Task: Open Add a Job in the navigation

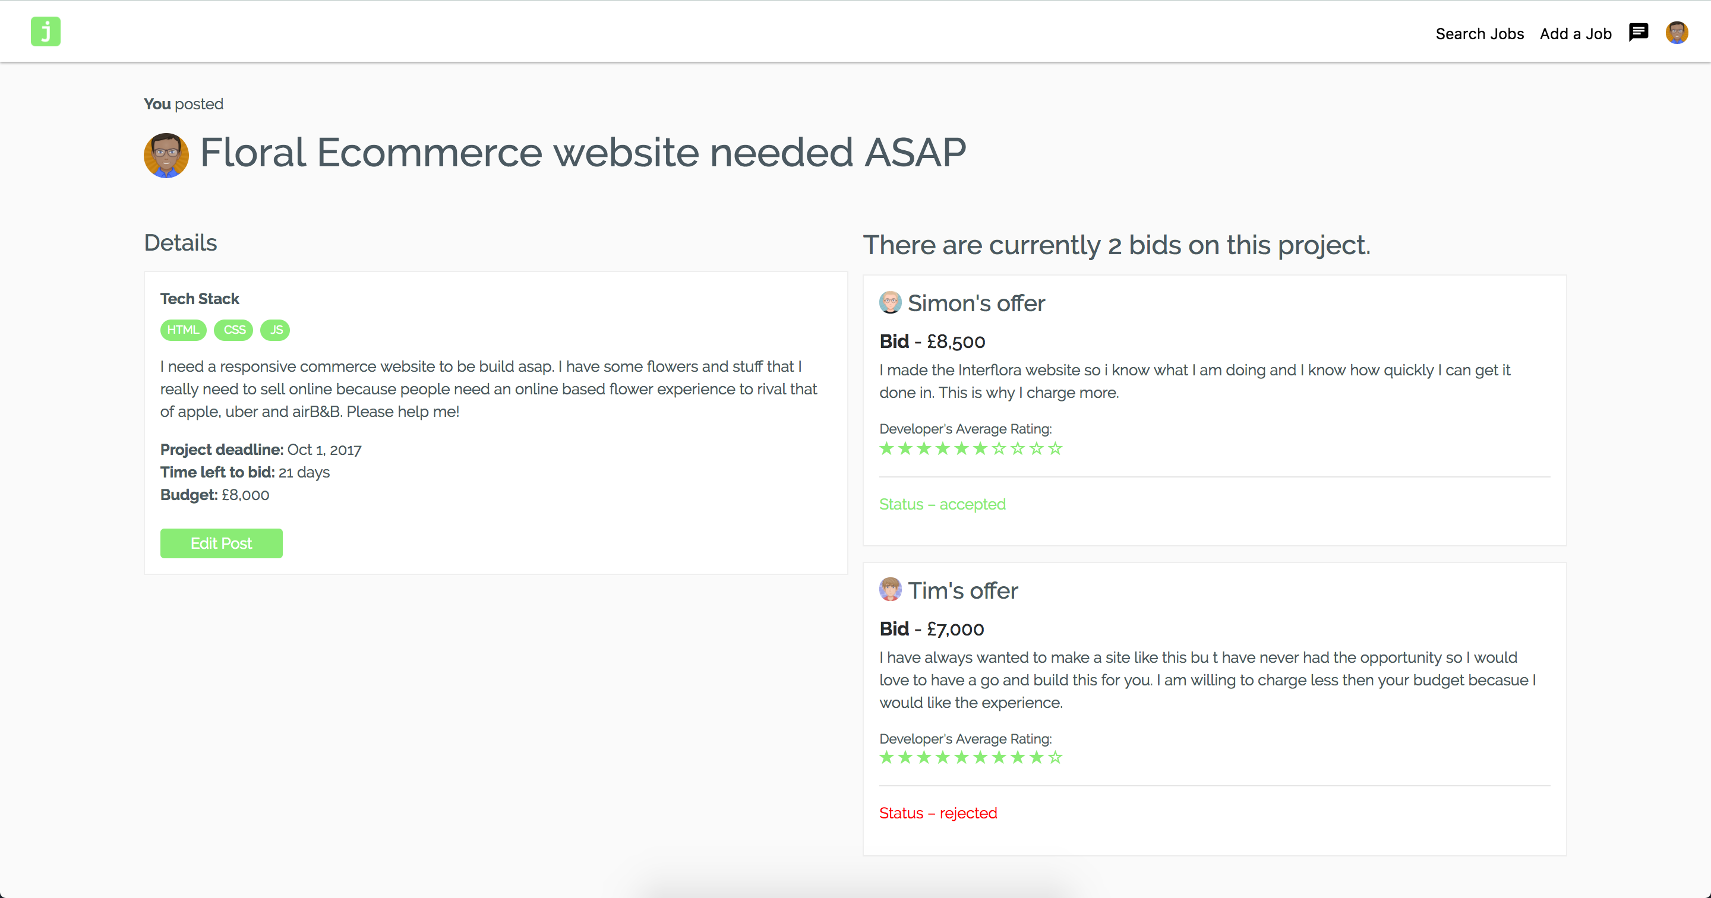Action: tap(1575, 34)
